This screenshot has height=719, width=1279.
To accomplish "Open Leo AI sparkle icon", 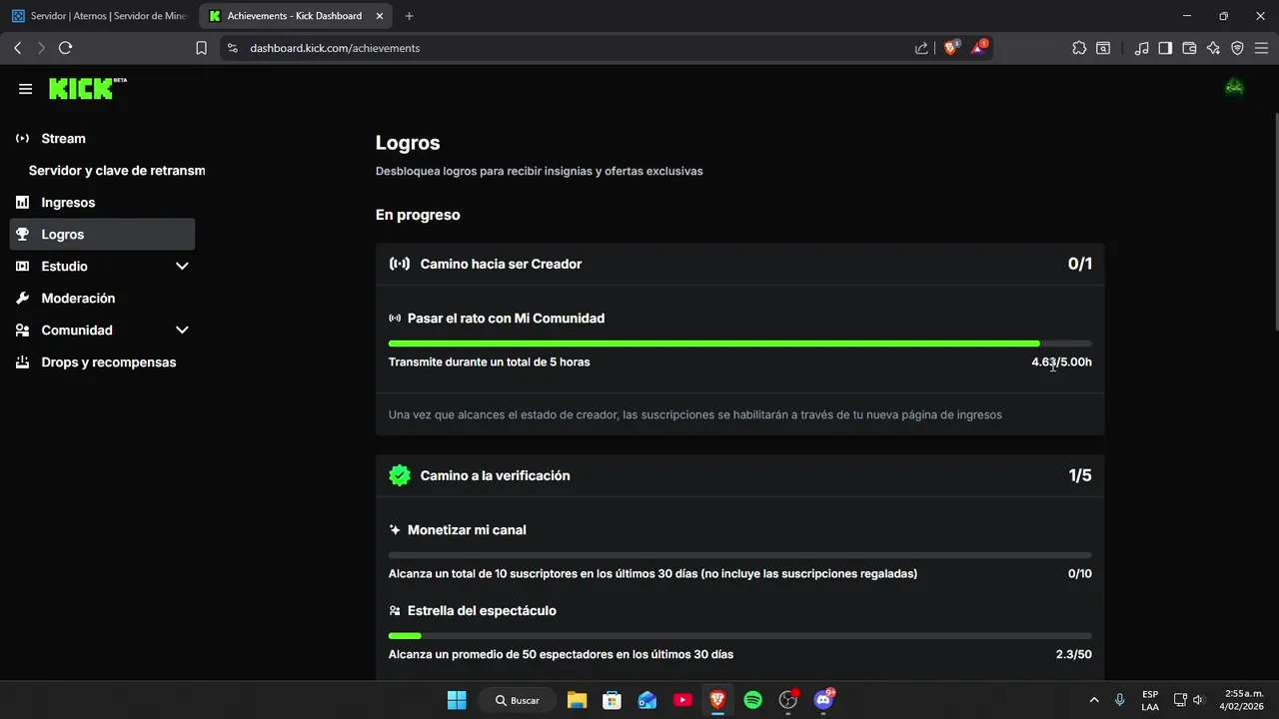I will coord(1213,48).
